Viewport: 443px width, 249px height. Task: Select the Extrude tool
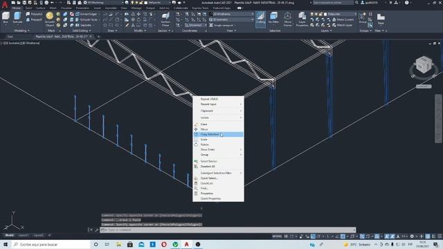click(x=17, y=18)
